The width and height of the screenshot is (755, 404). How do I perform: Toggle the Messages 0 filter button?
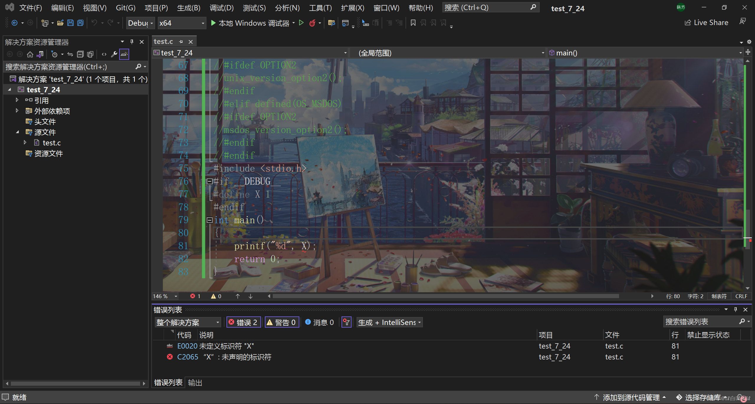point(319,322)
